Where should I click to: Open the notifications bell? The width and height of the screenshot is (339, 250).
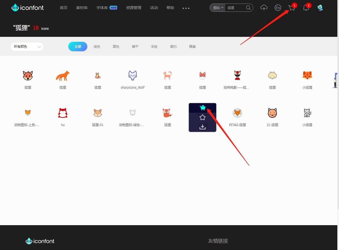pos(306,8)
